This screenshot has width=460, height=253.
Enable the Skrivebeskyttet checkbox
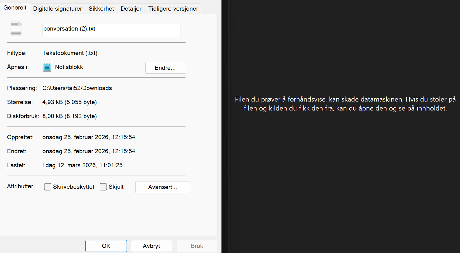pos(48,187)
